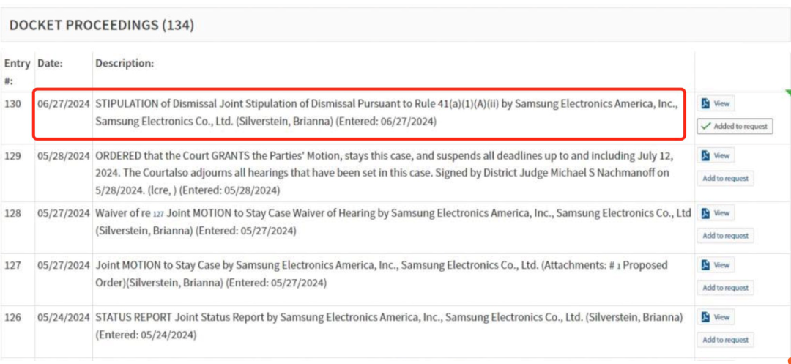Add entry 129 to request

[725, 178]
